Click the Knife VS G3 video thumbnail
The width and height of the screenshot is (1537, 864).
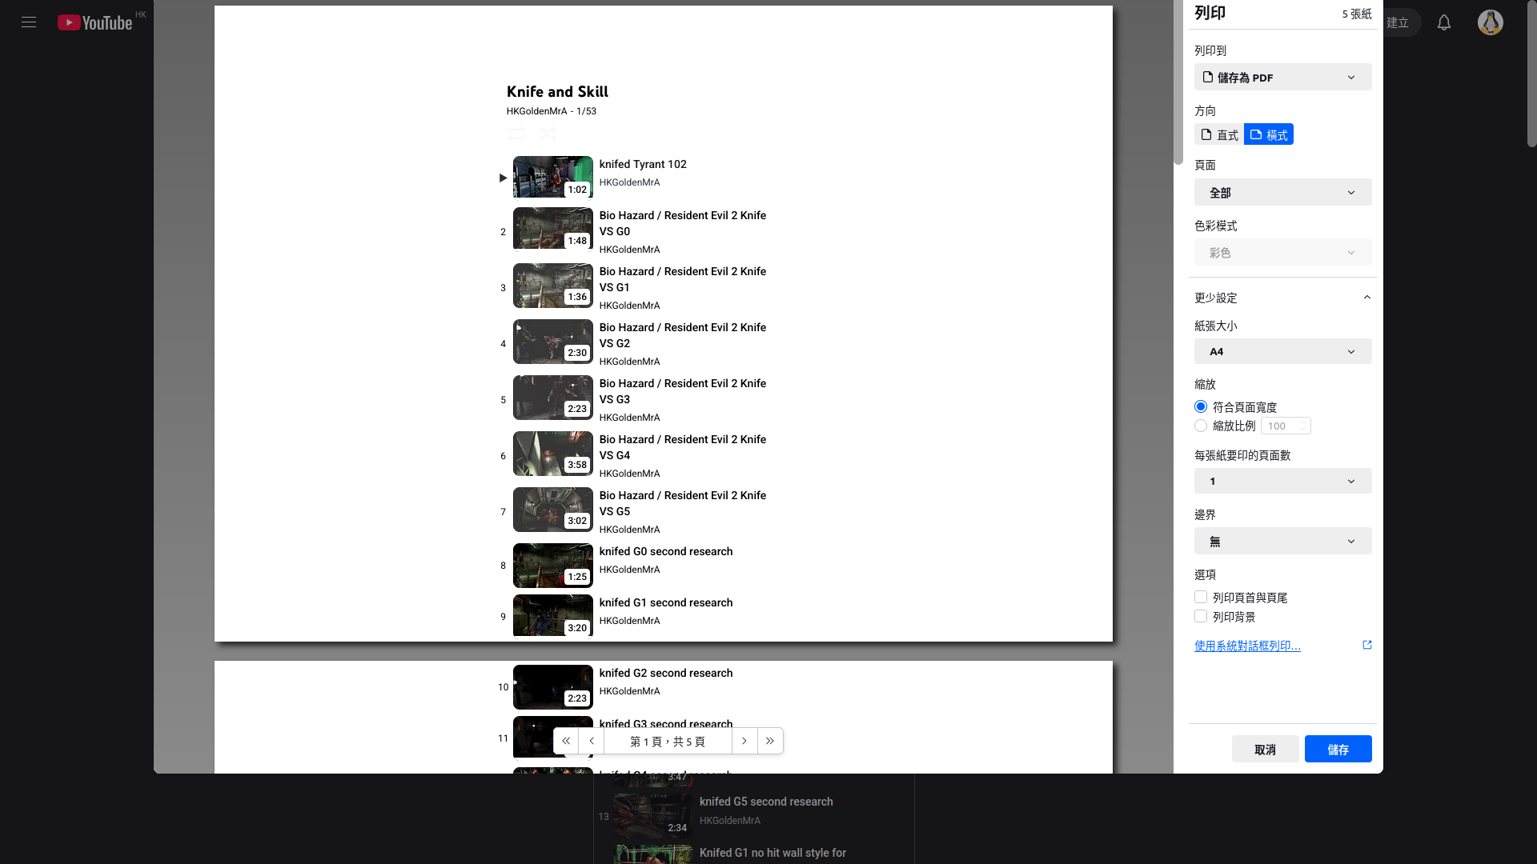[x=553, y=398]
